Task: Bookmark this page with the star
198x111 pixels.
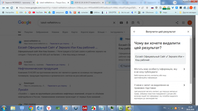Action: [x=147, y=8]
